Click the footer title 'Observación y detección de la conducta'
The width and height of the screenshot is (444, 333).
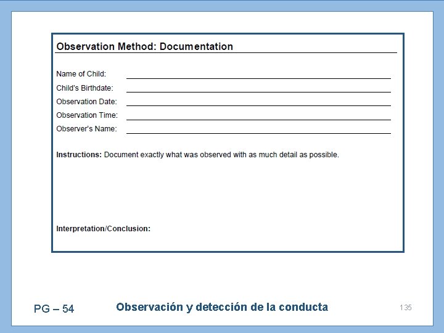(222, 307)
